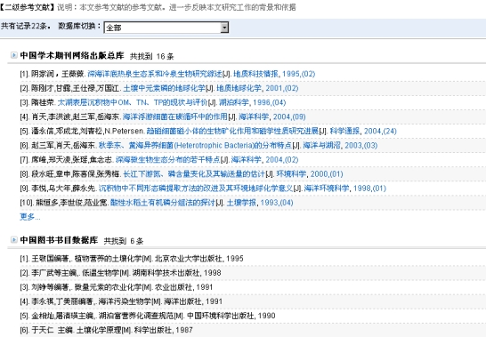Open journal 地质地球化学 link

pyautogui.click(x=239, y=88)
